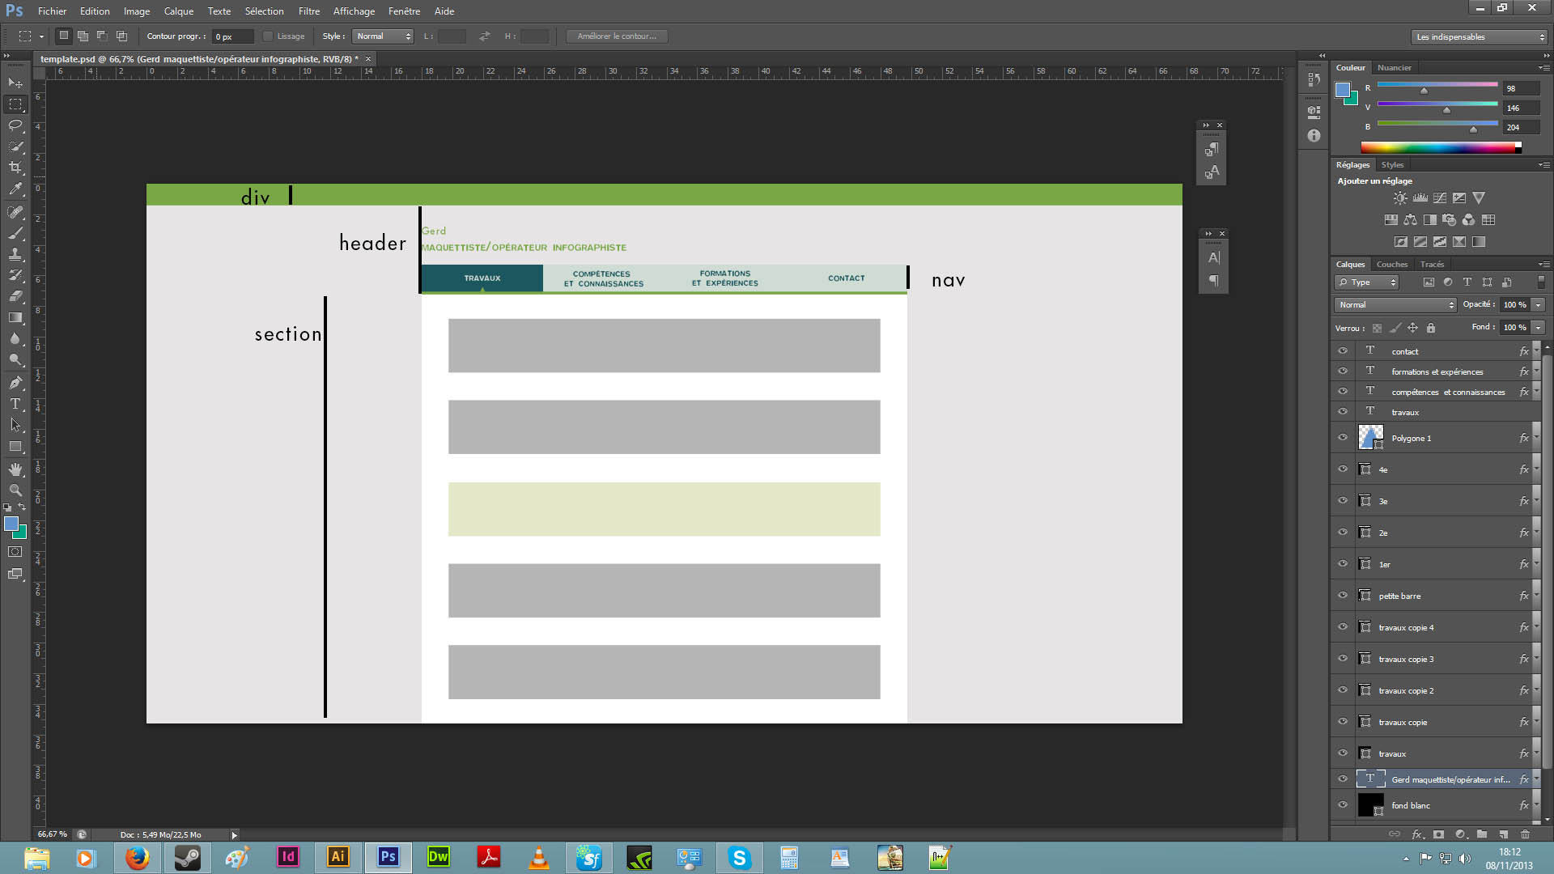
Task: Switch to the Couches tab
Action: pos(1392,265)
